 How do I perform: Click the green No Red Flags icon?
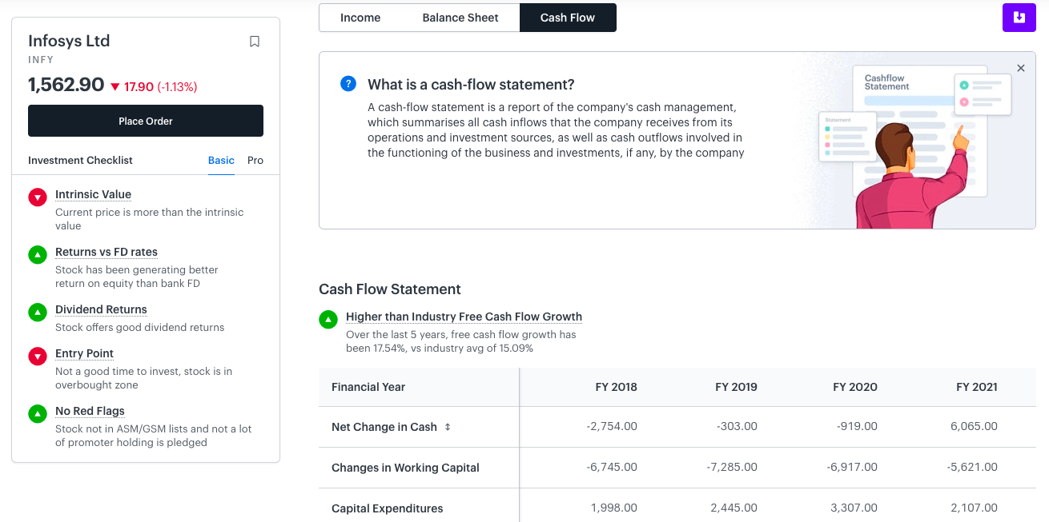(38, 414)
